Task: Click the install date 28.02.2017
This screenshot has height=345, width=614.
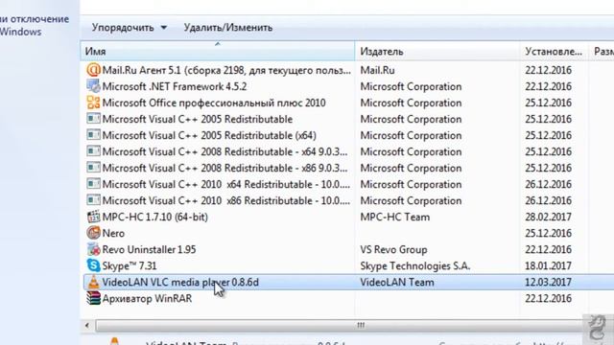Action: point(548,217)
